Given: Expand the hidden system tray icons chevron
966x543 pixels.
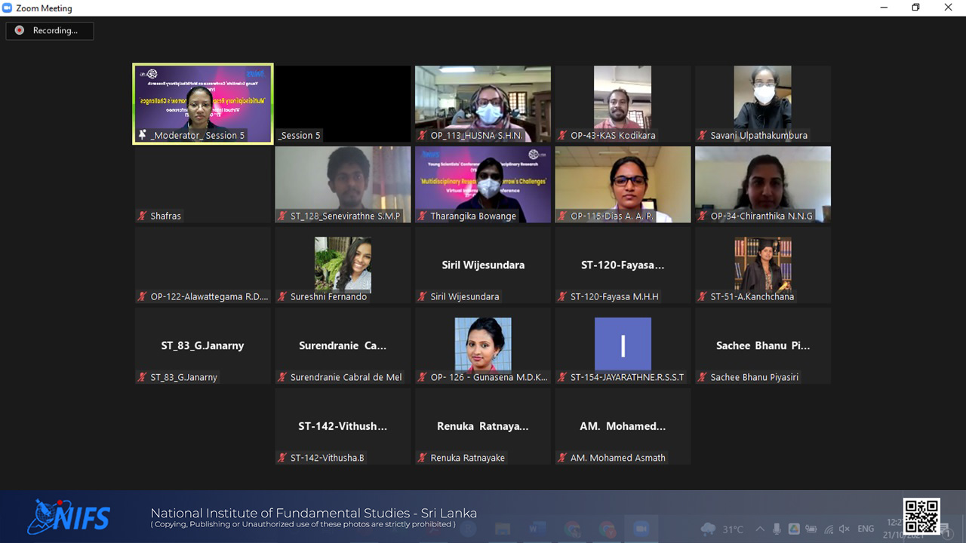Looking at the screenshot, I should [x=759, y=529].
